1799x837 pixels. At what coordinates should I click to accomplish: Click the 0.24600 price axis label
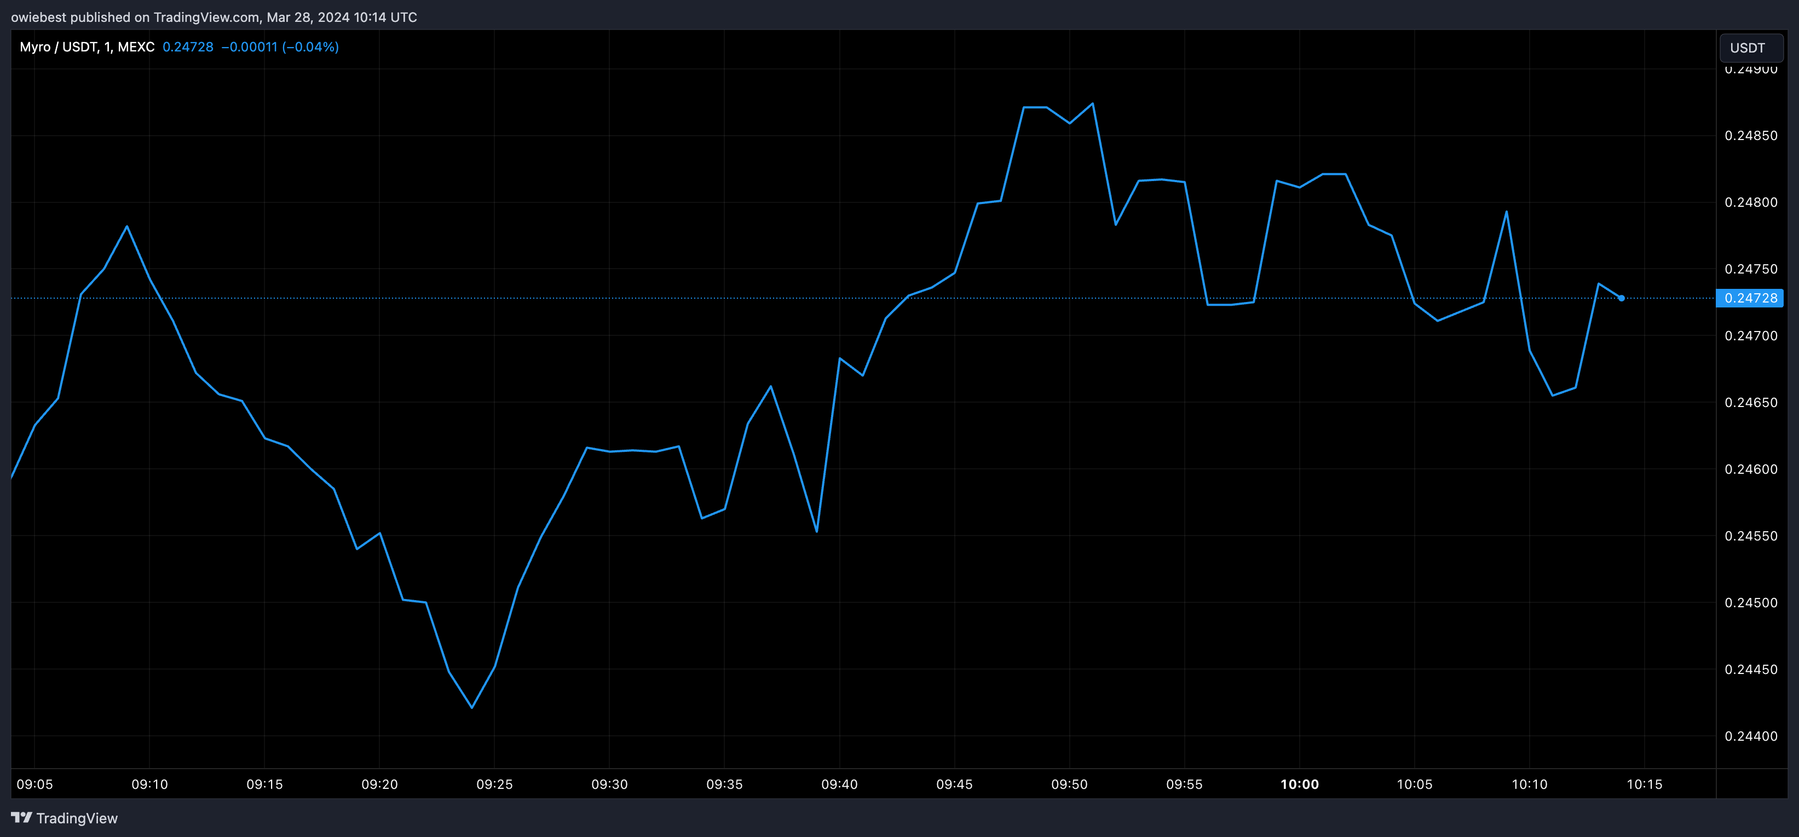pos(1750,469)
